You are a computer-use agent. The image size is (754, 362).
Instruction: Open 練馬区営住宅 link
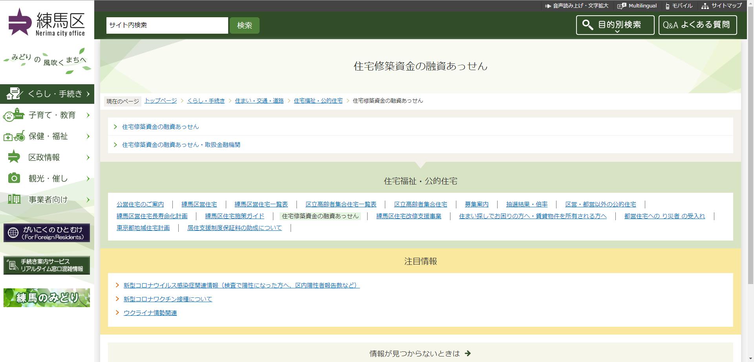[x=199, y=204]
